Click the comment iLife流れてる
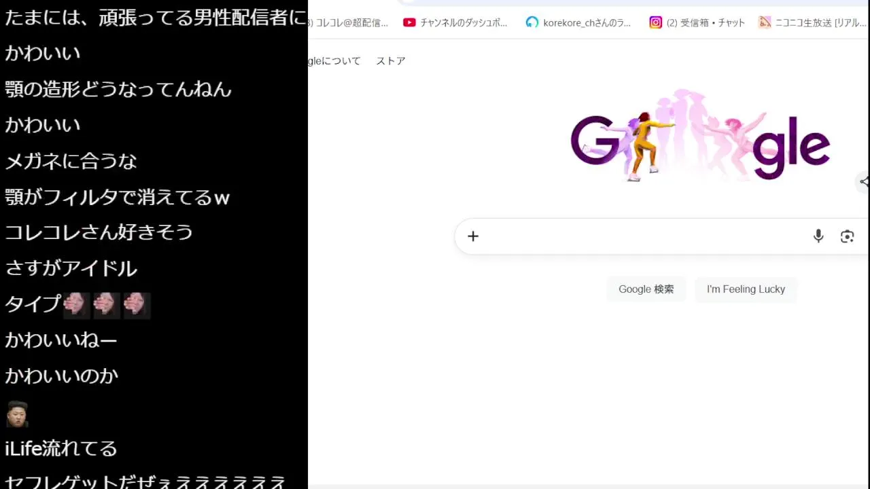The image size is (870, 489). (x=61, y=448)
